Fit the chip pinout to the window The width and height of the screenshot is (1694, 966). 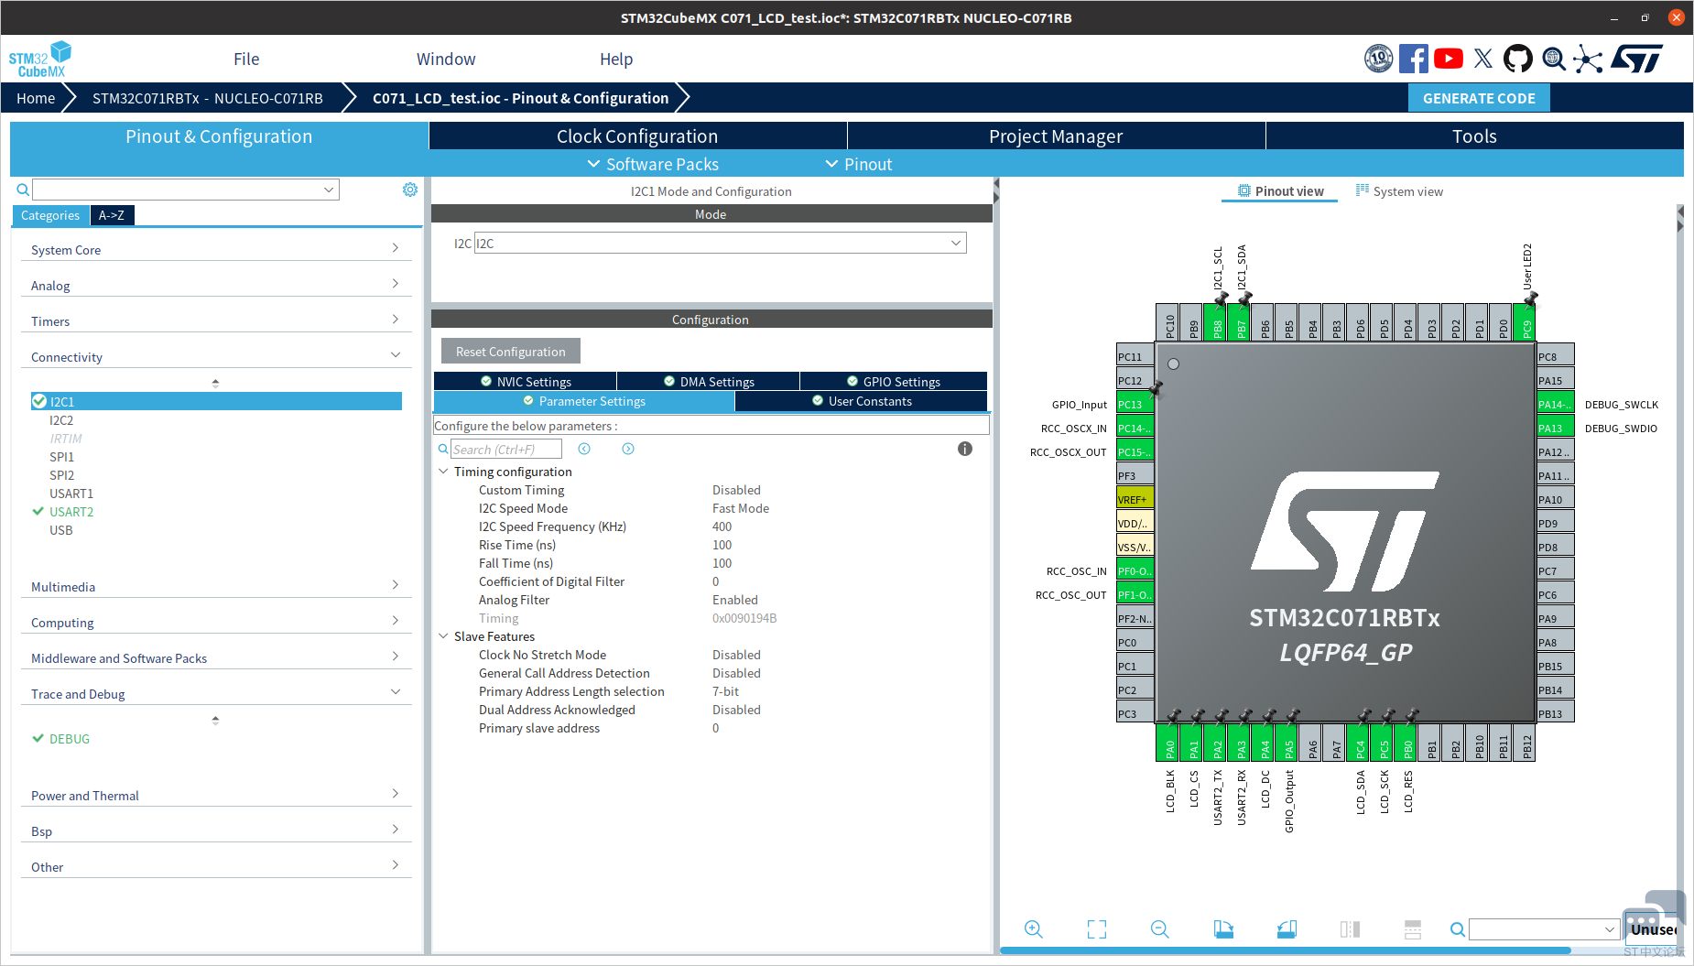(1097, 929)
